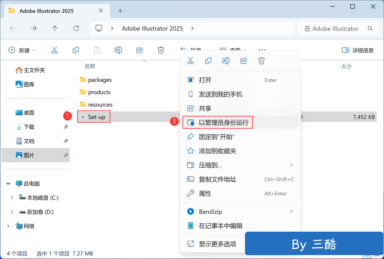
Task: Expand the 本地磁盘 (C:) drive node
Action: coord(12,198)
